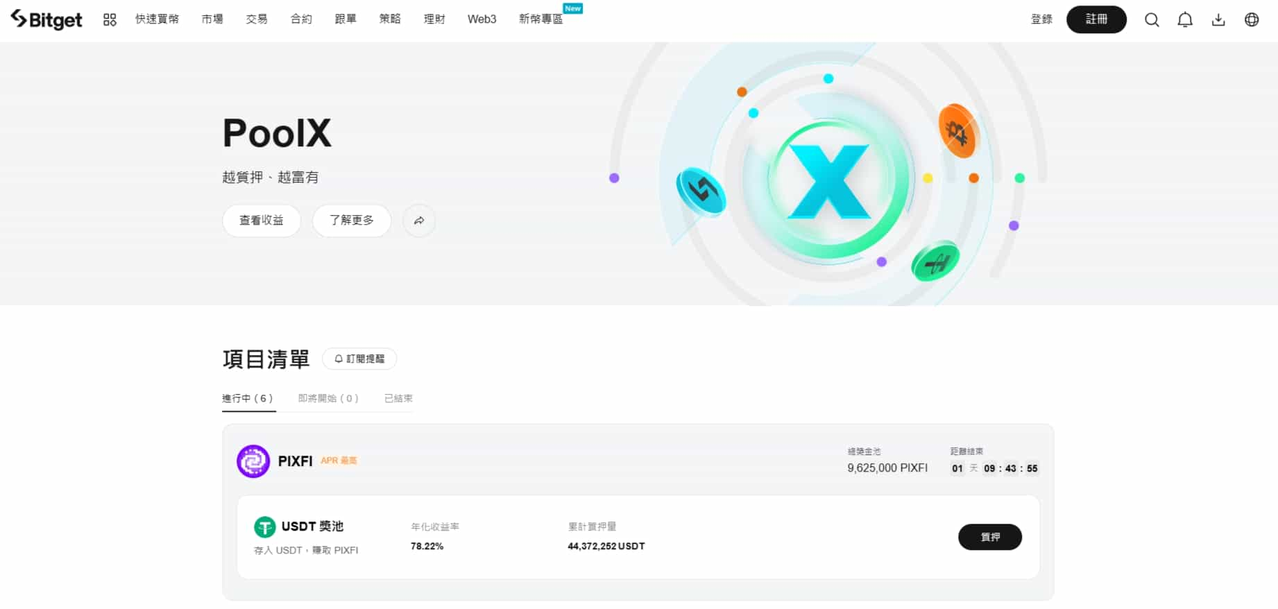Screen dimensions: 1278x609
Task: Open the apps grid menu icon
Action: pos(110,20)
